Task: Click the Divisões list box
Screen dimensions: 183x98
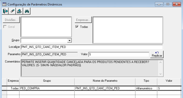Action: point(46,27)
